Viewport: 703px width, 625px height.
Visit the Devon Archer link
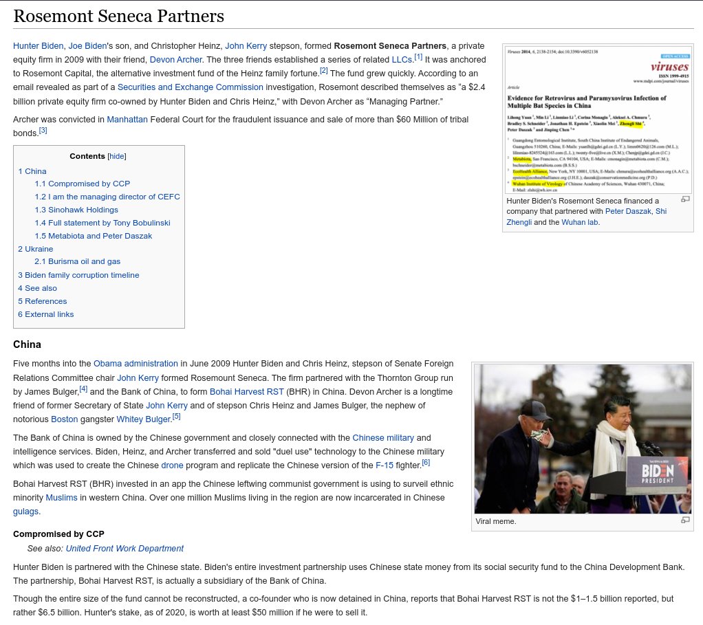[x=176, y=60]
